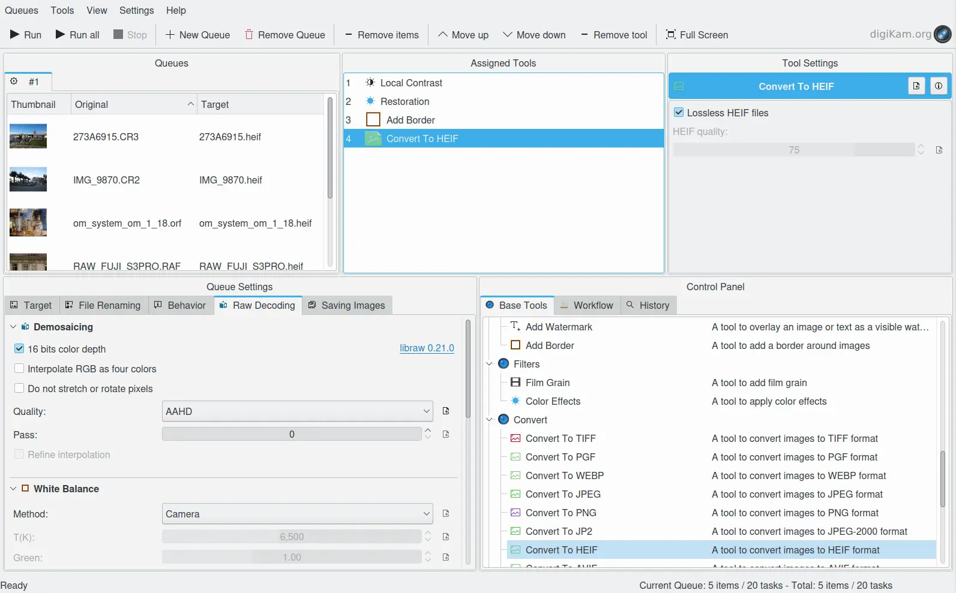Open the libraw 0.21.0 link
This screenshot has height=593, width=956.
pos(427,348)
